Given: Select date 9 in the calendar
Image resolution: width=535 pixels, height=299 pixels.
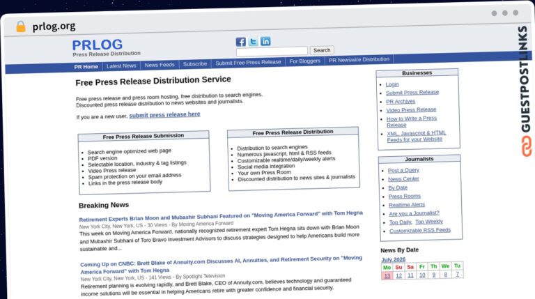Looking at the screenshot, I should 434,275.
